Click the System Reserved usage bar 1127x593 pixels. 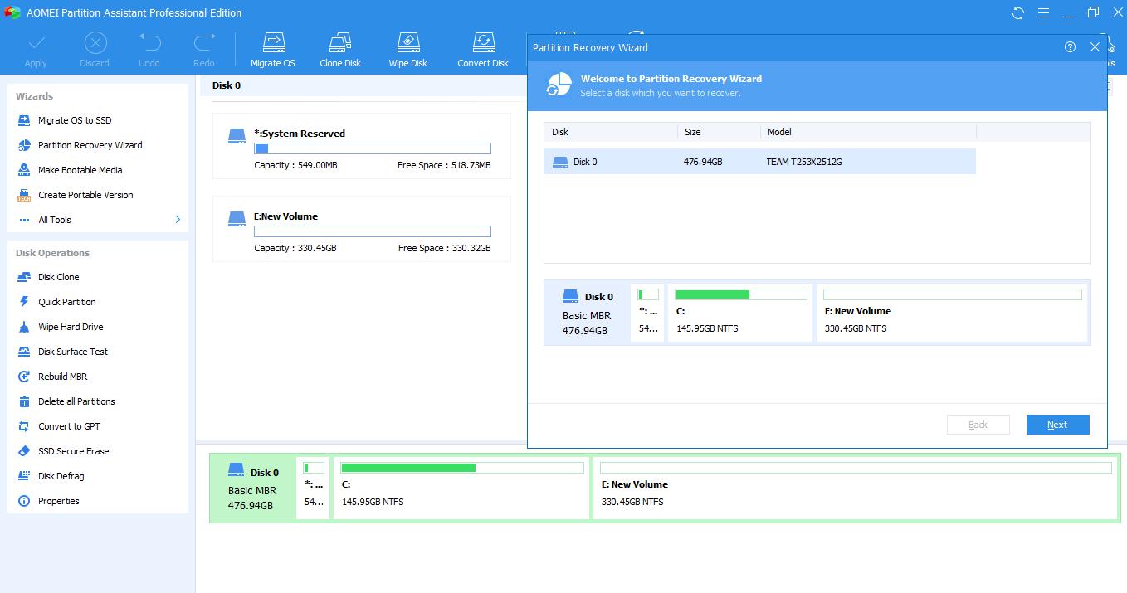click(x=373, y=148)
